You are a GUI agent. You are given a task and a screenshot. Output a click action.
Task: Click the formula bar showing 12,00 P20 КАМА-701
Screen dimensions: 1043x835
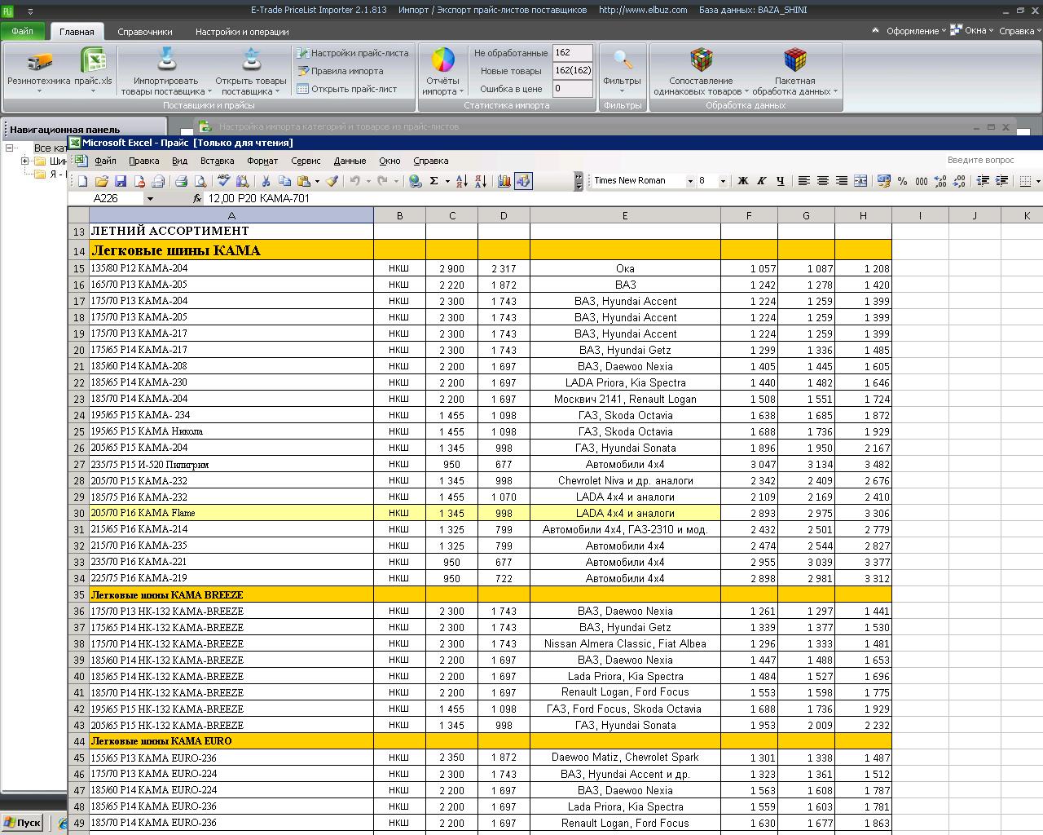pyautogui.click(x=623, y=198)
